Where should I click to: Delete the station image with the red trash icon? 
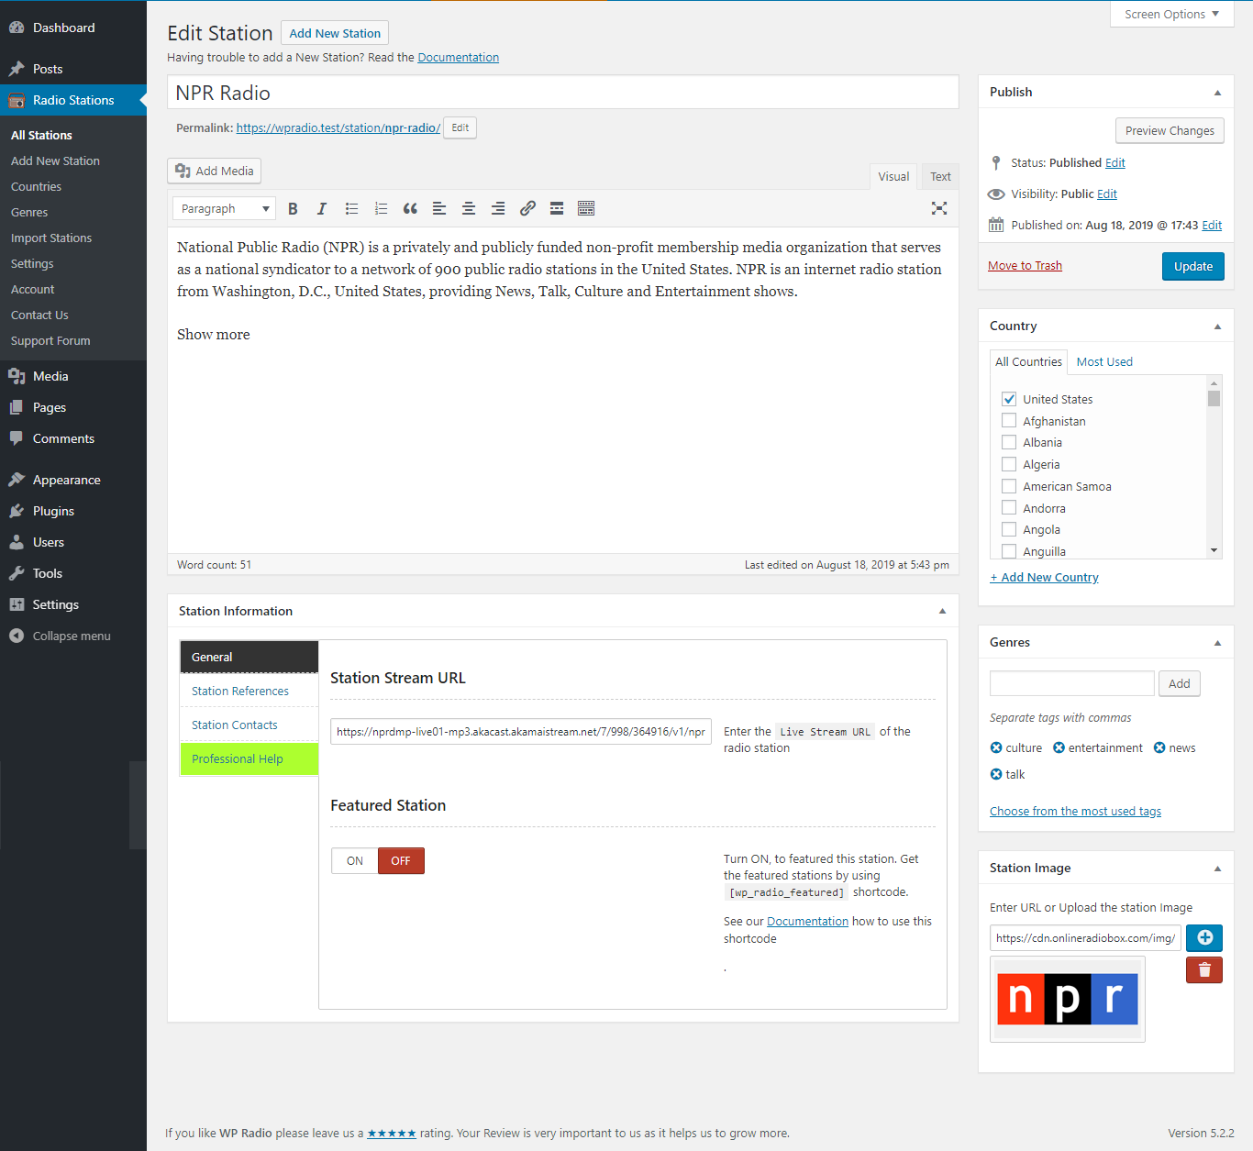tap(1204, 970)
